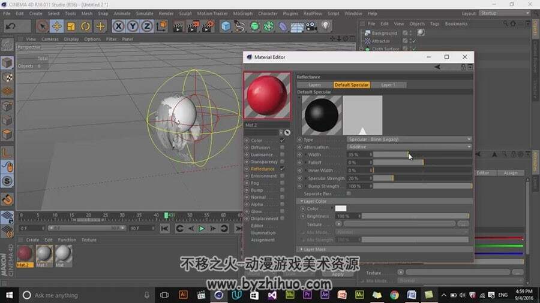Select the Scale tool
This screenshot has height=303, width=540.
click(x=71, y=26)
